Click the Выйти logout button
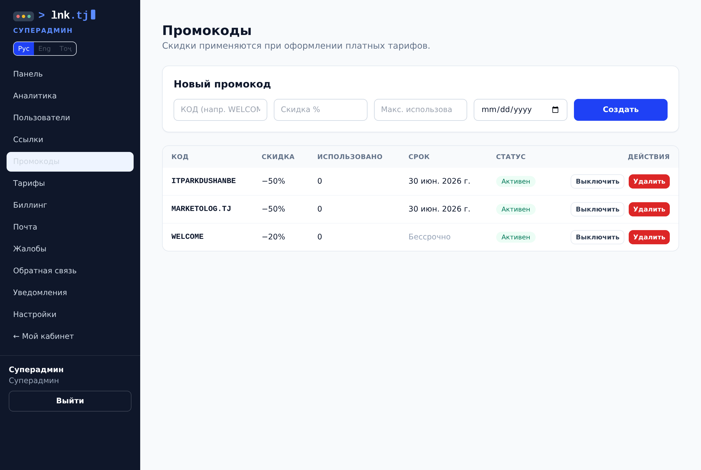The height and width of the screenshot is (470, 701). coord(70,401)
